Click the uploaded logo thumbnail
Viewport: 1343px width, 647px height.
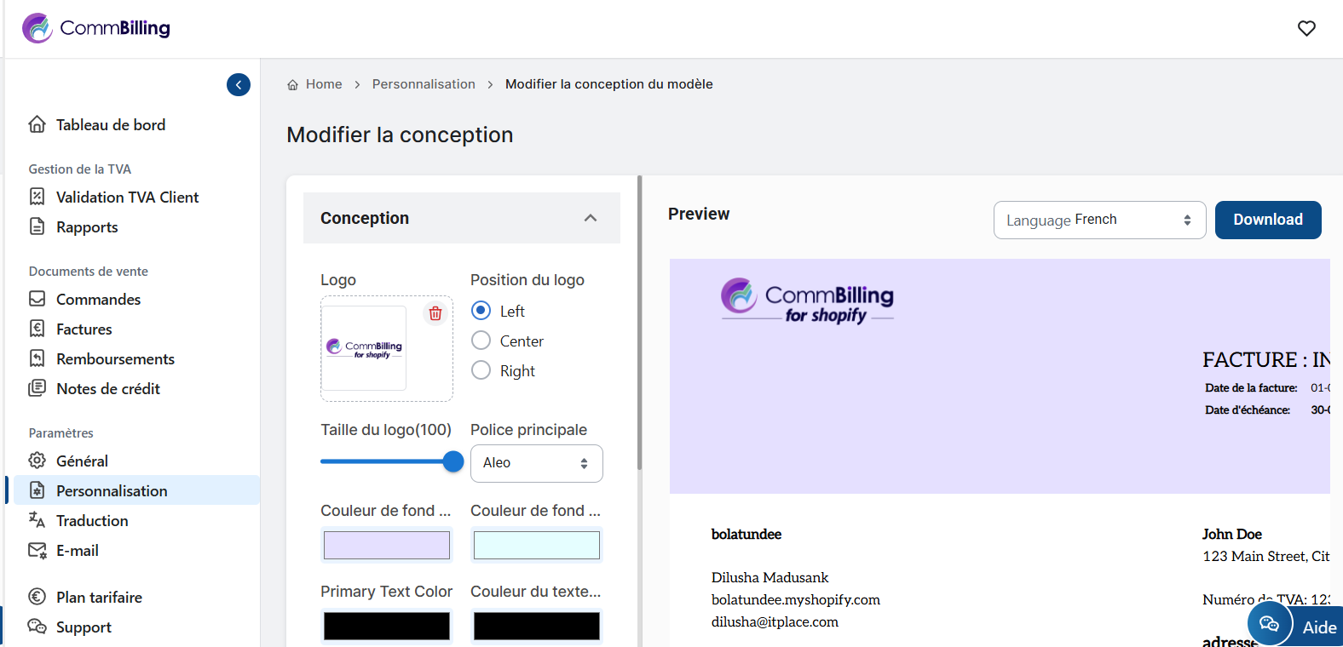(x=365, y=348)
